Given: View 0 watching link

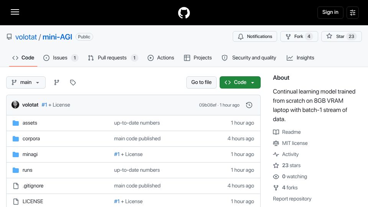Looking at the screenshot, I should 290,176.
